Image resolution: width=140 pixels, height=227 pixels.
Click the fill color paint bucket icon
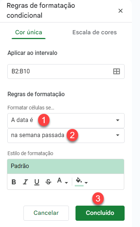point(79,182)
